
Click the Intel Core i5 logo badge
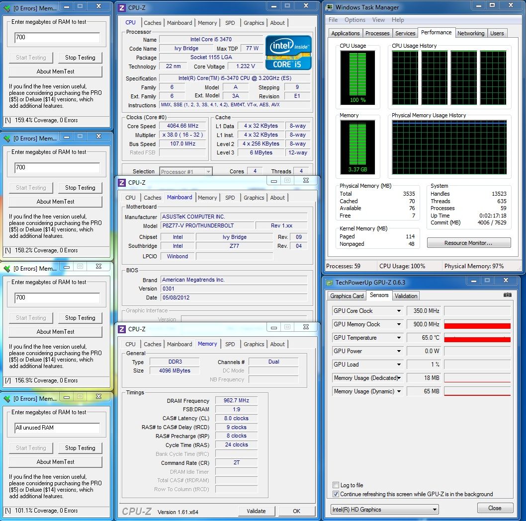pos(288,53)
